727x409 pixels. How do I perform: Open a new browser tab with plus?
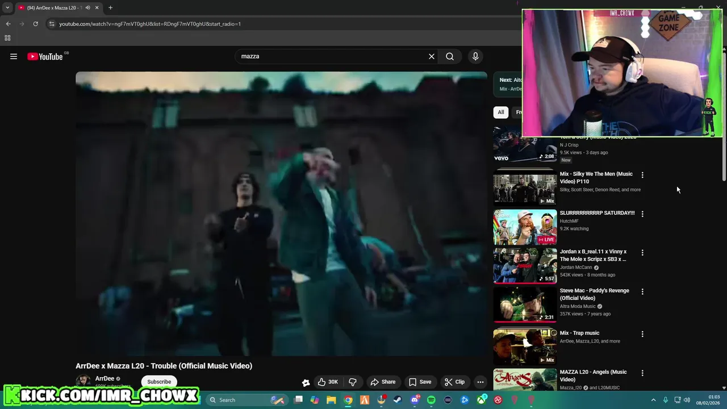(110, 8)
